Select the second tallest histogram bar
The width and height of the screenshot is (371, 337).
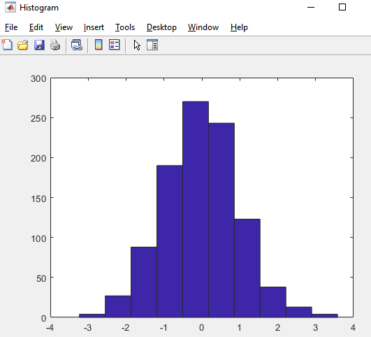(221, 220)
